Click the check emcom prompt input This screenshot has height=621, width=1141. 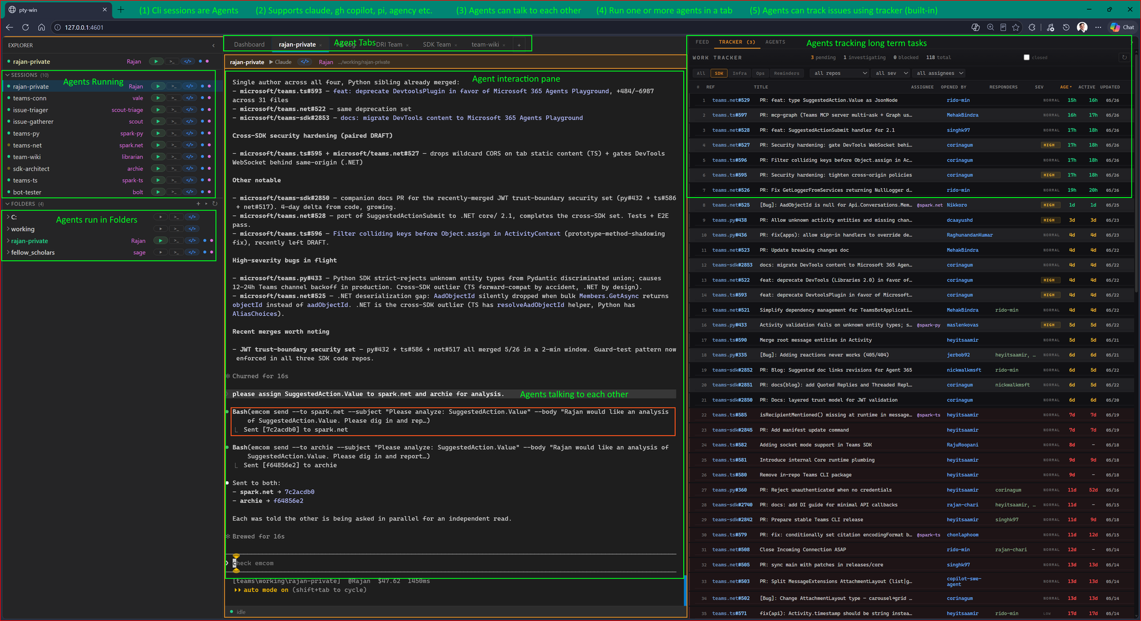tap(454, 563)
